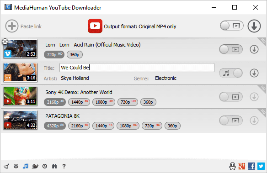Click the MediaHuman app icon in title bar
The image size is (267, 173).
click(8, 7)
